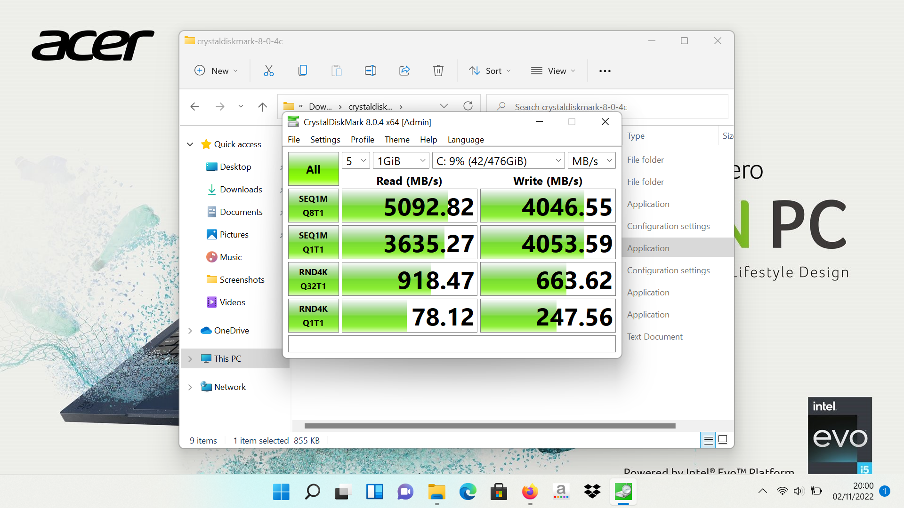The width and height of the screenshot is (904, 508).
Task: Open CrystalDiskMark Profile menu
Action: click(x=362, y=140)
